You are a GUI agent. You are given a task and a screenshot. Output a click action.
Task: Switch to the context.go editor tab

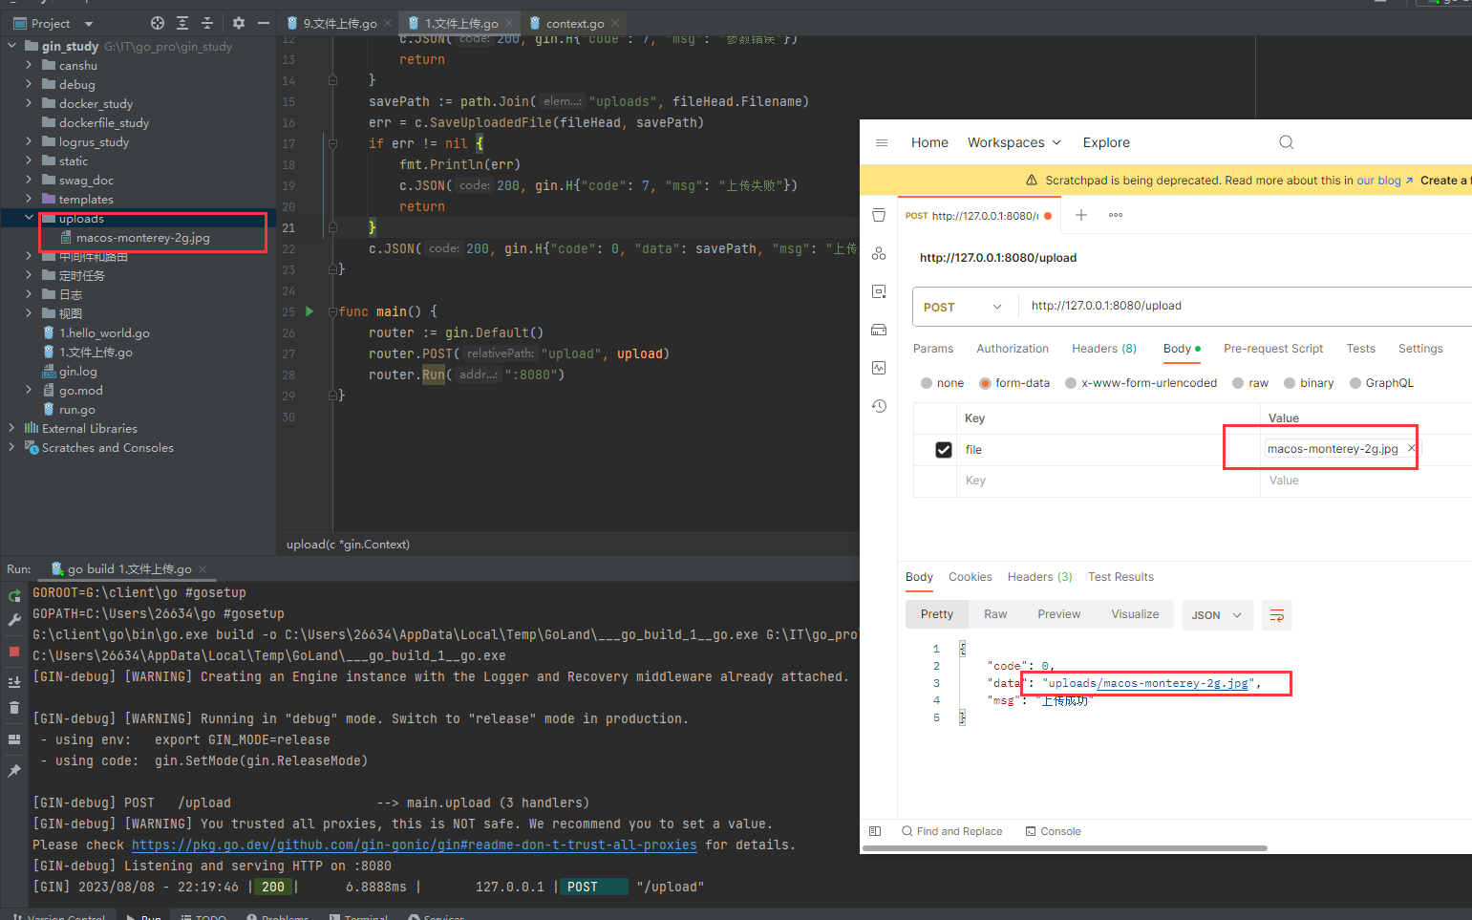[574, 23]
